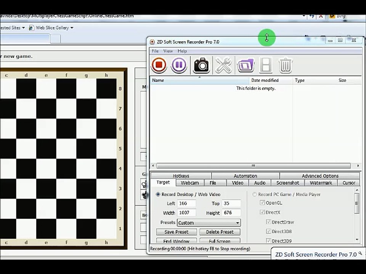Open the Help menu in Screen Recorder

[x=182, y=51]
